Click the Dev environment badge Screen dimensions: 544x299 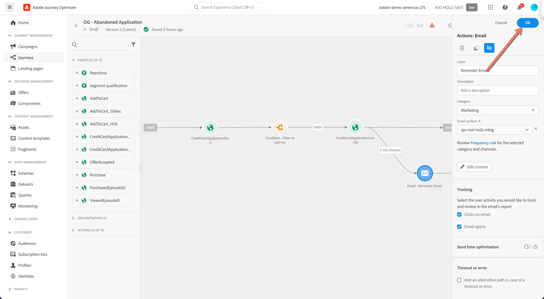coord(472,7)
